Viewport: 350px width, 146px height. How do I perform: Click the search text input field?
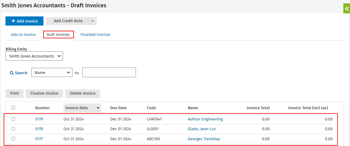(109, 73)
